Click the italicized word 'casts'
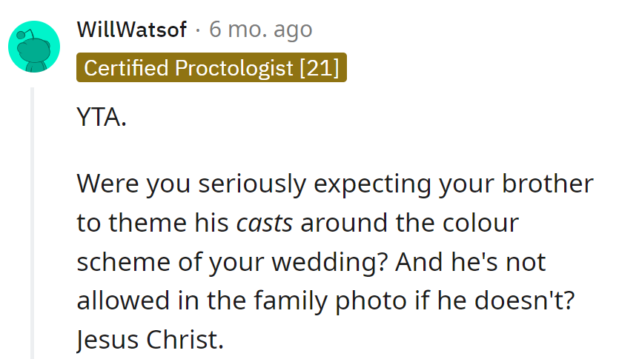The width and height of the screenshot is (619, 359). 265,223
